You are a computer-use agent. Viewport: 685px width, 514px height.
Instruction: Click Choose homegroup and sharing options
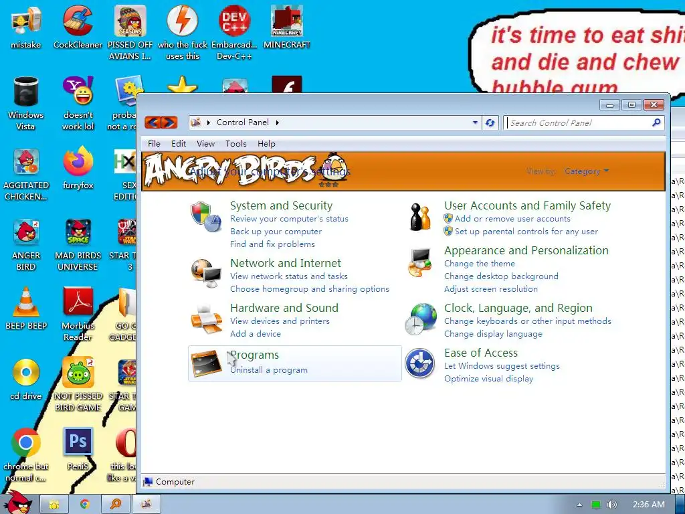point(309,289)
